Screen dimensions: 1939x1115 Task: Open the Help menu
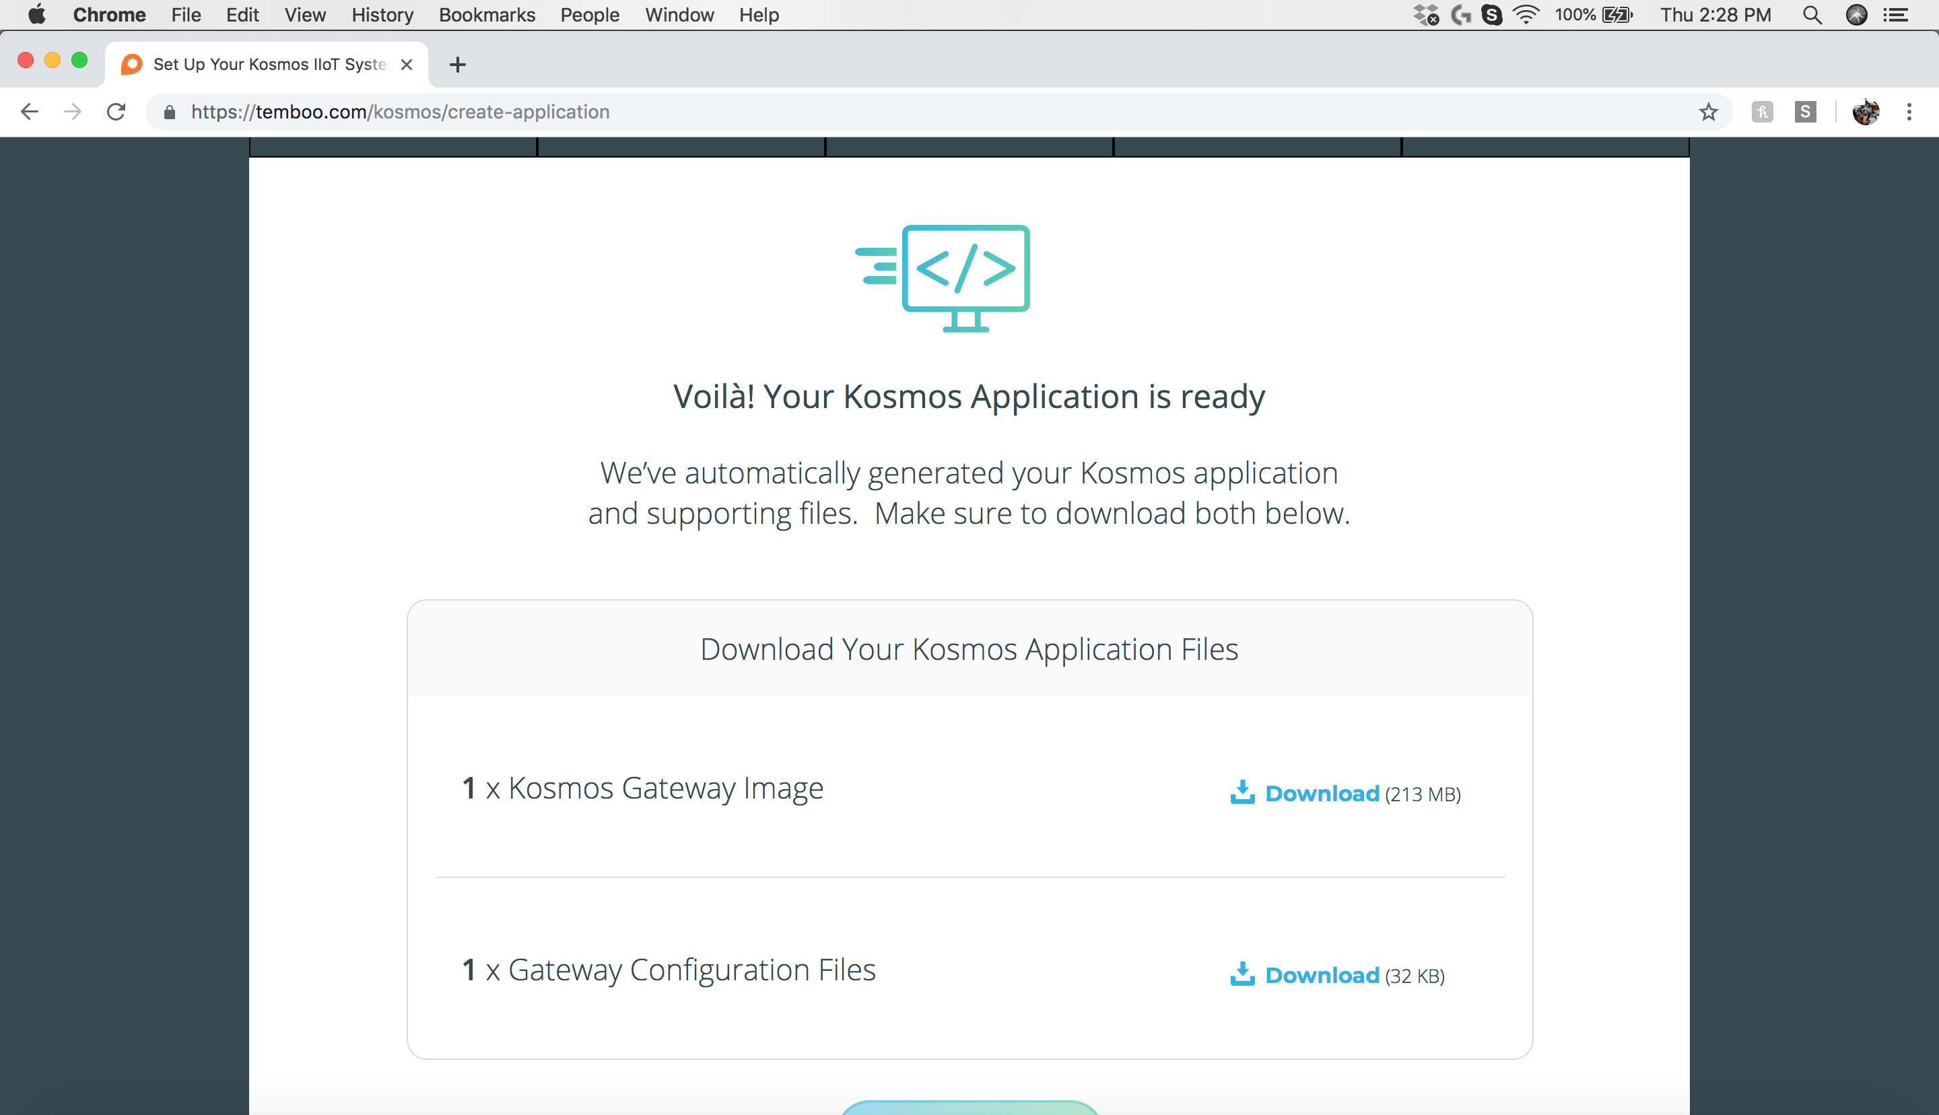click(759, 15)
